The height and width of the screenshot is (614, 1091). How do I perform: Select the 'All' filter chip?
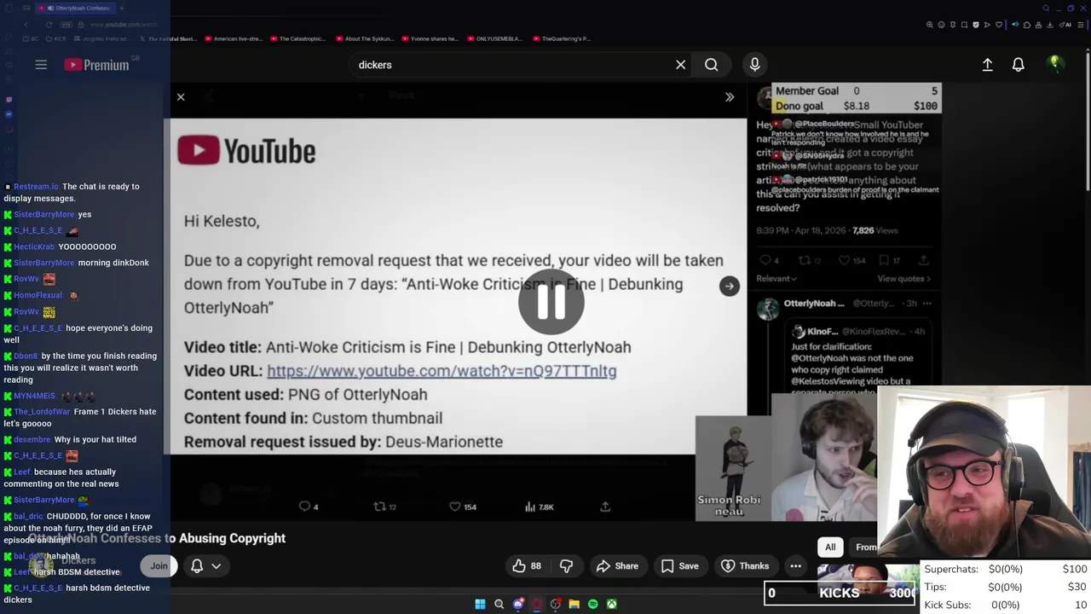[830, 547]
